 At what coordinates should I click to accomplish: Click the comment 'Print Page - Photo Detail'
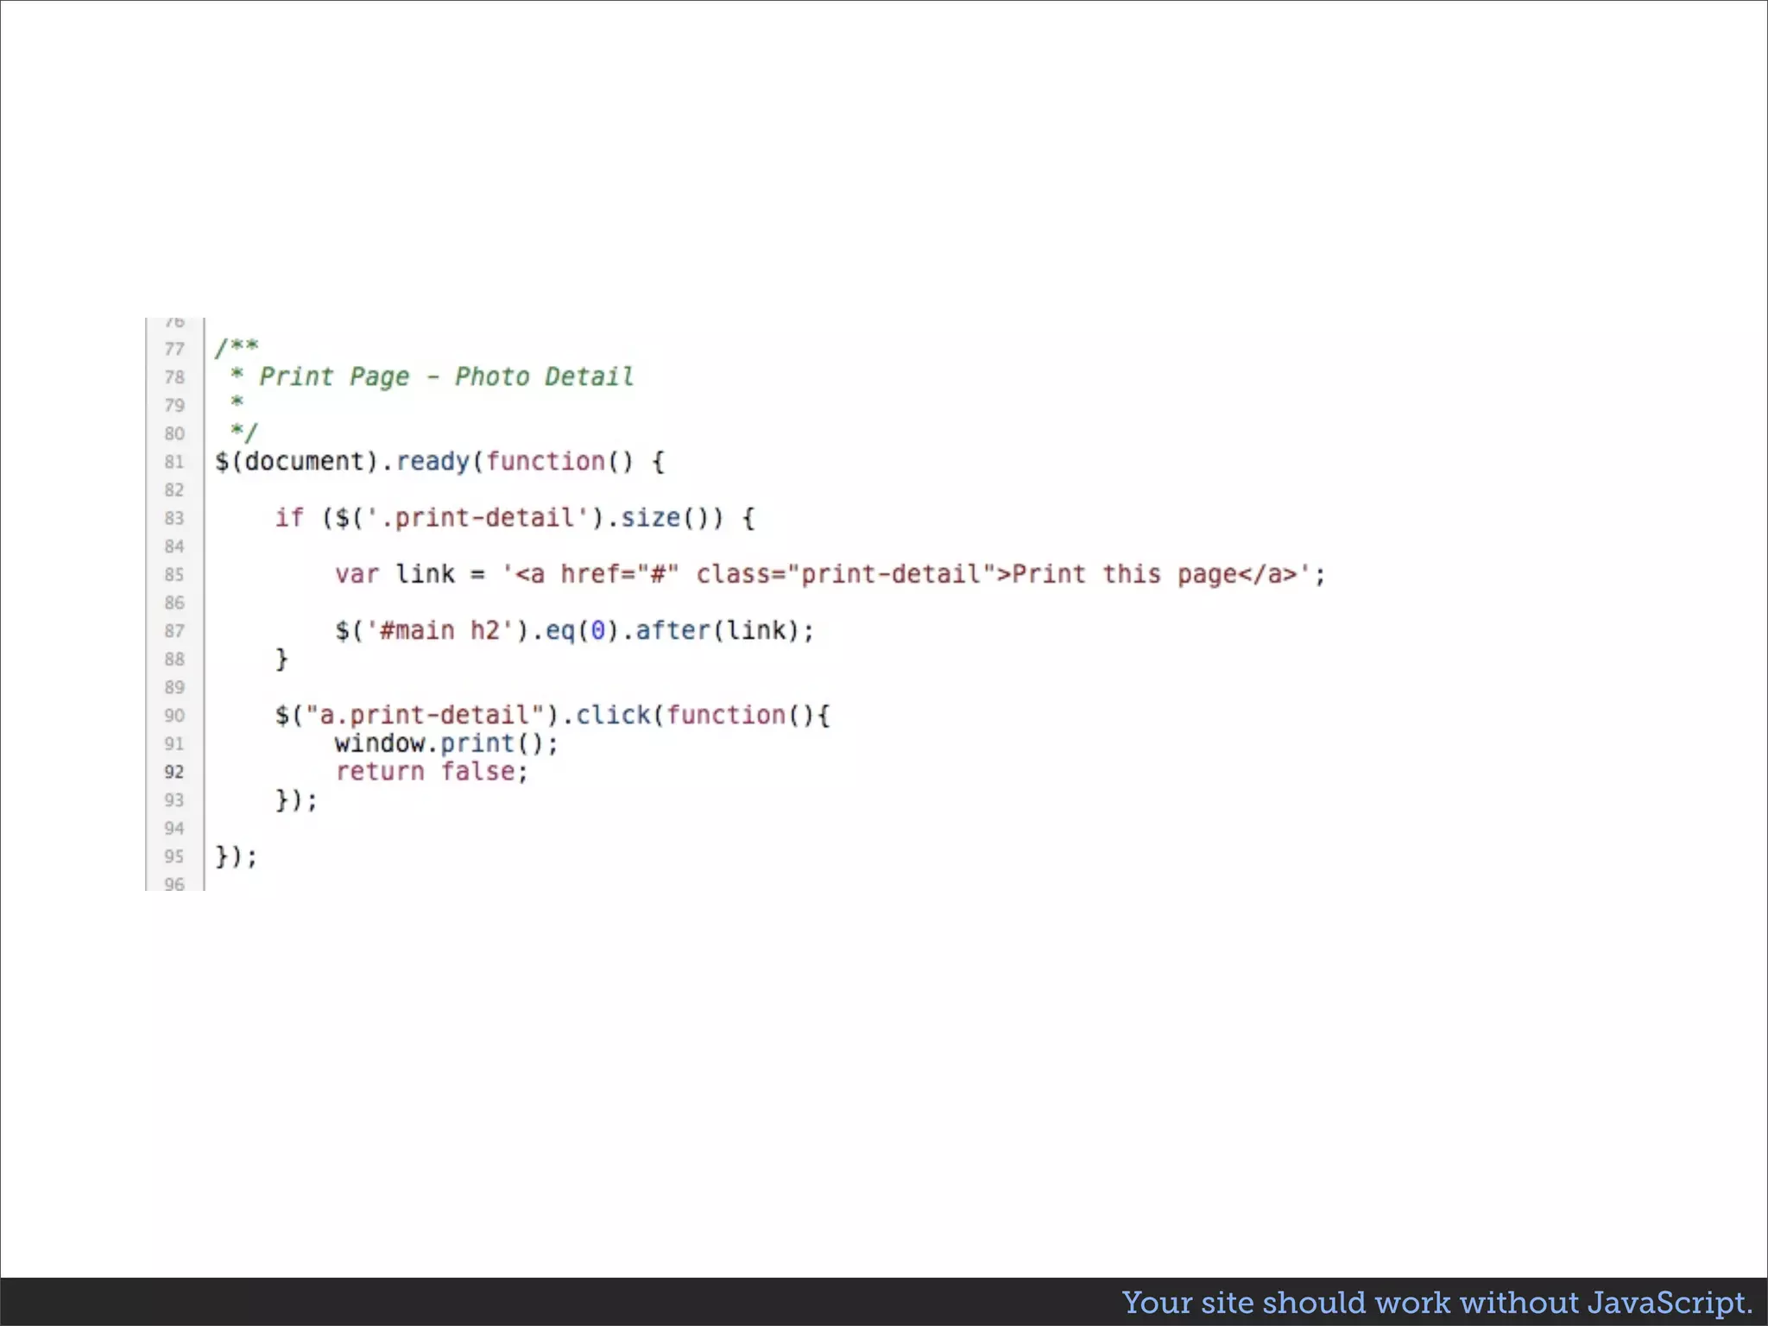pyautogui.click(x=446, y=377)
